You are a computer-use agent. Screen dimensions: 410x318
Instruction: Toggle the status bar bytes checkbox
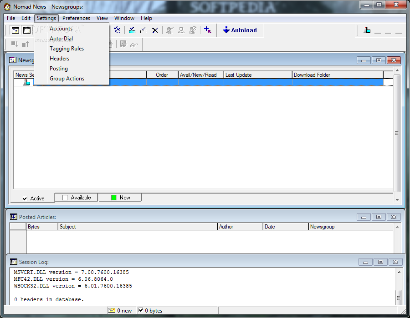(x=141, y=310)
